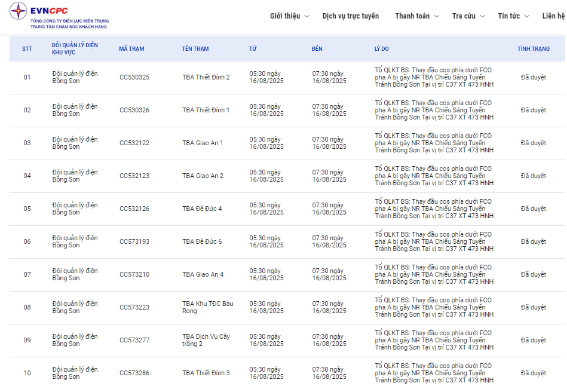Click TBA Dịch Vụ Cây trồng 2

(206, 340)
